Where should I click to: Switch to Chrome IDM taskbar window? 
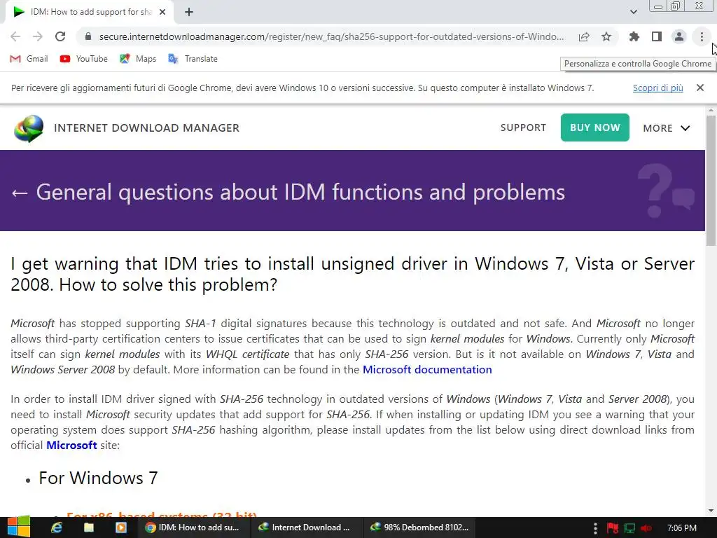[x=194, y=527]
